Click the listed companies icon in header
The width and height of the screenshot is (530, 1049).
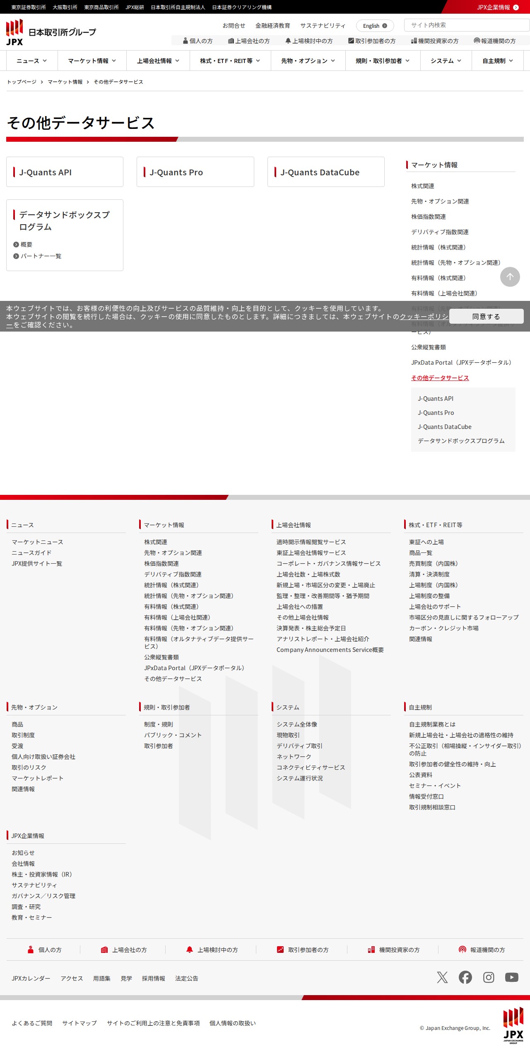(231, 41)
